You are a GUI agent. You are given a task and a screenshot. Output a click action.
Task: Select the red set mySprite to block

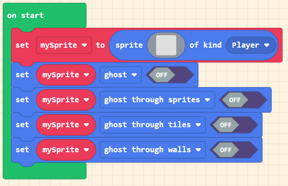(22, 45)
